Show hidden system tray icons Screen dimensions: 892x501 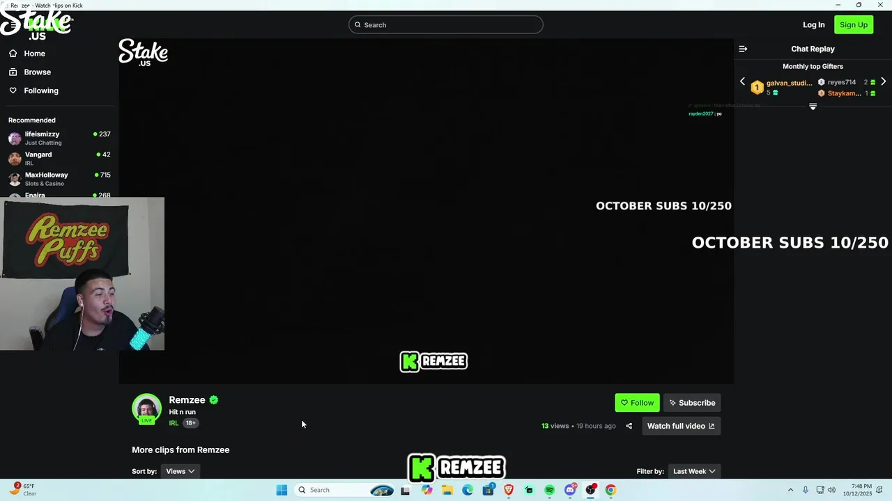(790, 490)
